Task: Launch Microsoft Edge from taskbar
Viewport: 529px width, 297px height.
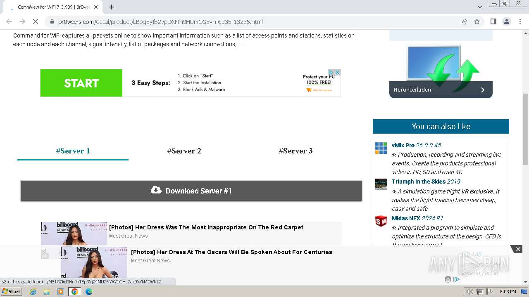Action: (x=89, y=292)
